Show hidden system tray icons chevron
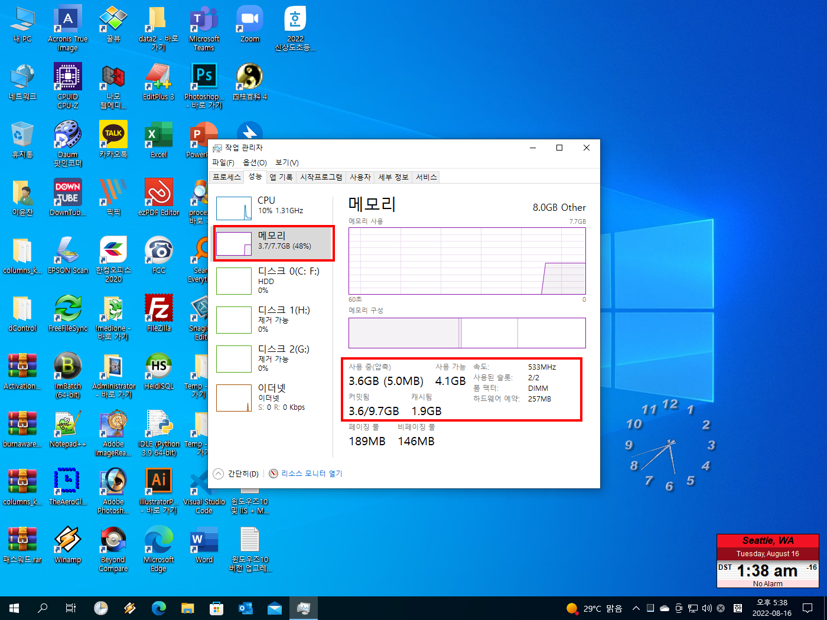Screen dimensions: 827x620 636,608
